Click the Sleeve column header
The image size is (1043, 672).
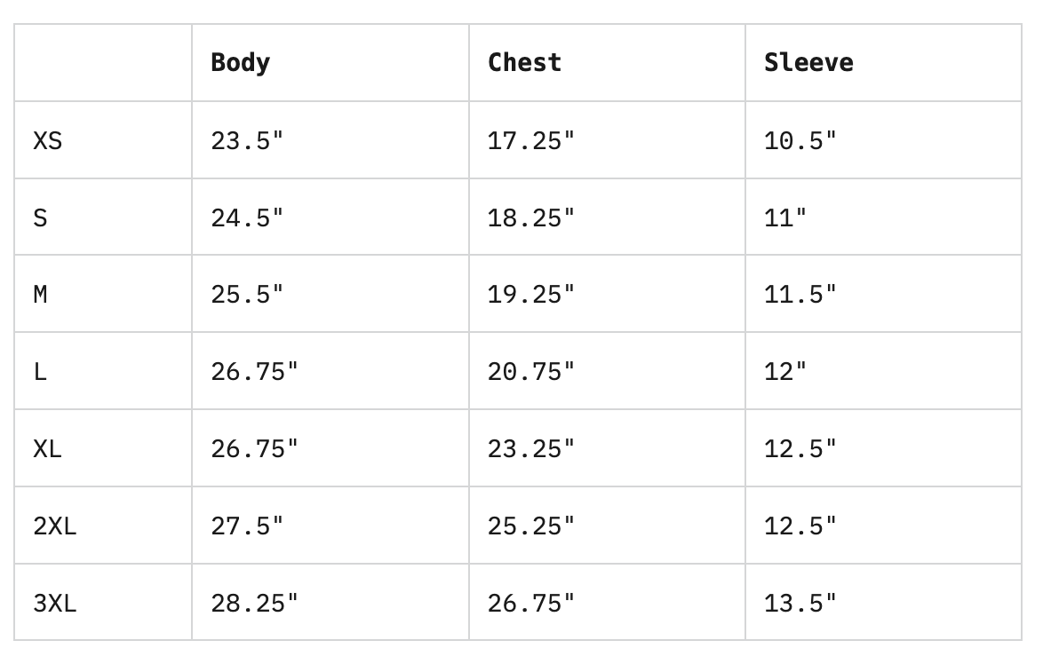click(808, 63)
